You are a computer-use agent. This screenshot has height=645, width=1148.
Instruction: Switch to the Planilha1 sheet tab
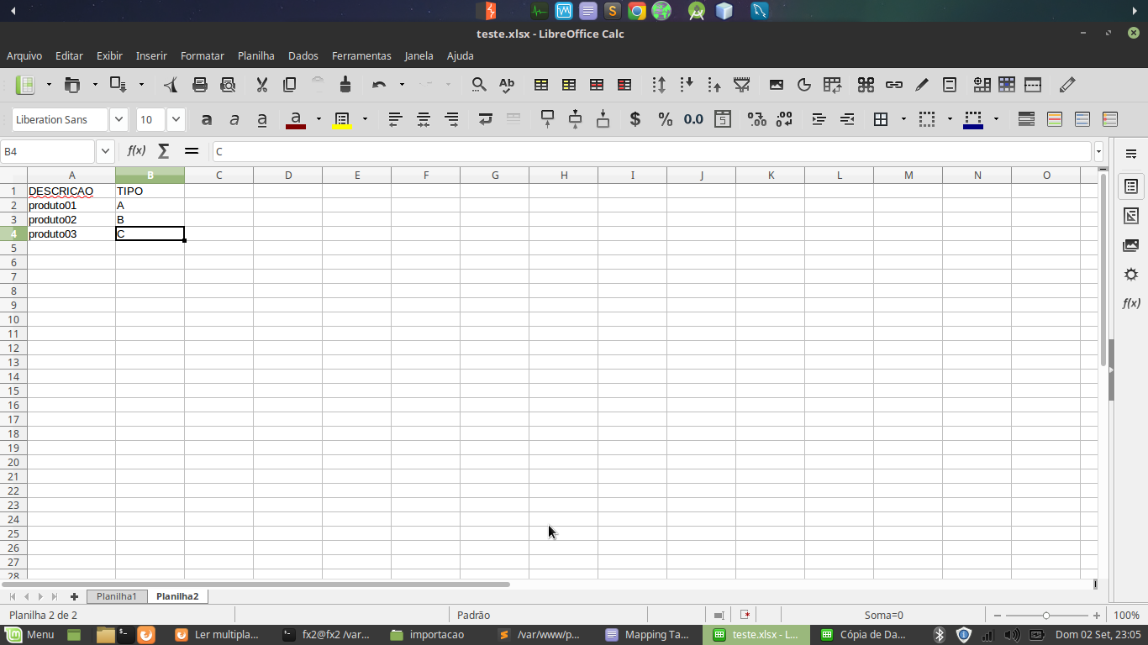[x=117, y=596]
